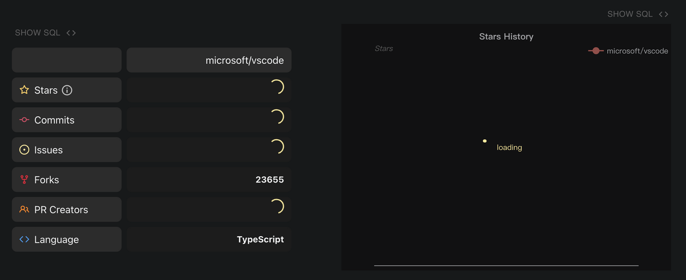Click the Commits git-commit icon
The height and width of the screenshot is (280, 686).
24,120
